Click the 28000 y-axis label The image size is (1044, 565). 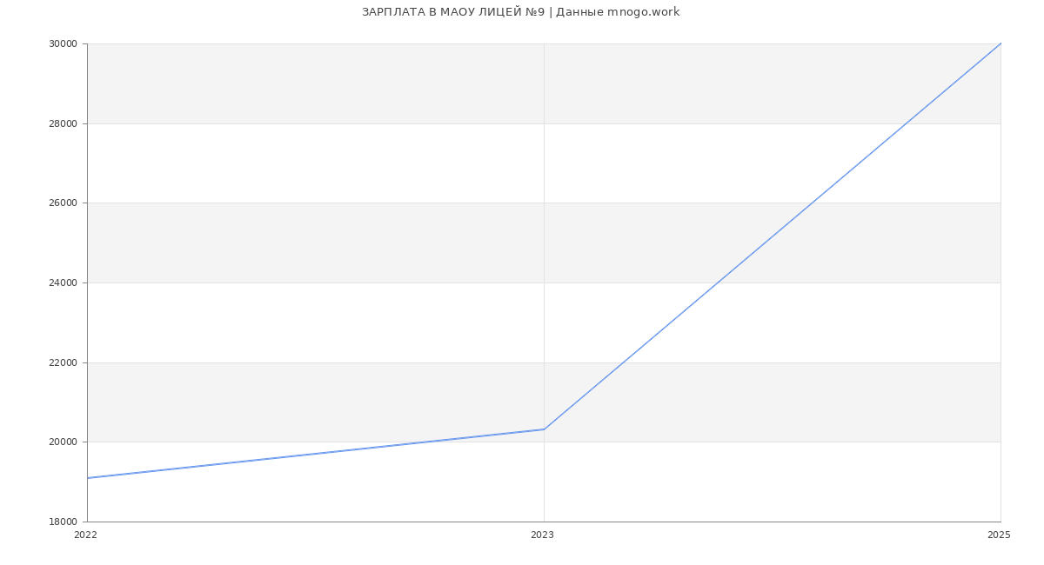64,123
